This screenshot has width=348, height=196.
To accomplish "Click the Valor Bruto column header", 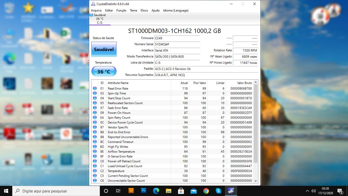I will click(240, 83).
